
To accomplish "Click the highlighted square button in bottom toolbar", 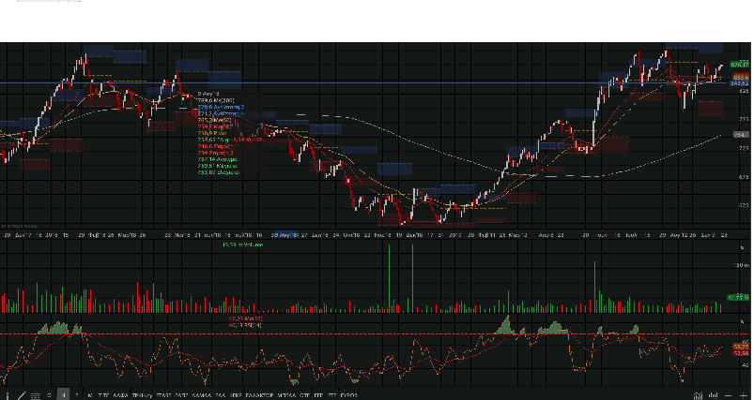I will [64, 394].
